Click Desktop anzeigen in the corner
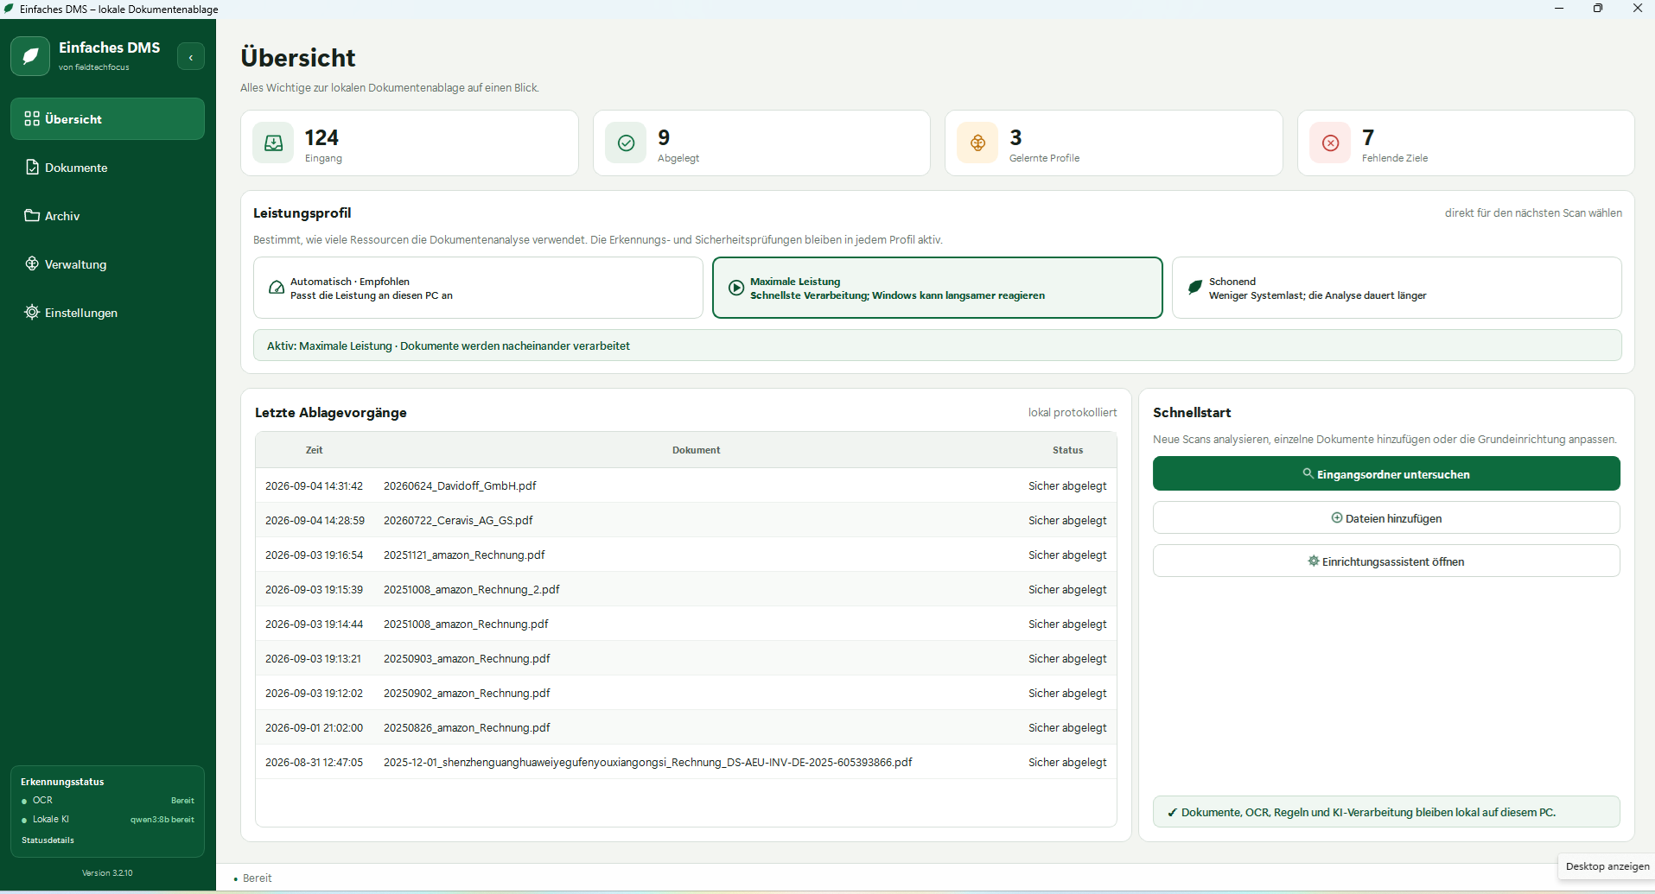Screen dimensions: 1655x894 pos(1607,866)
